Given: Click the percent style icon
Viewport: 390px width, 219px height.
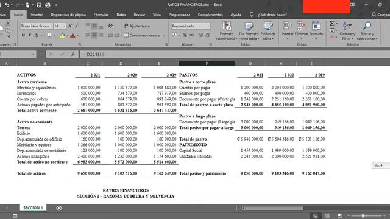Looking at the screenshot, I should tap(185, 35).
